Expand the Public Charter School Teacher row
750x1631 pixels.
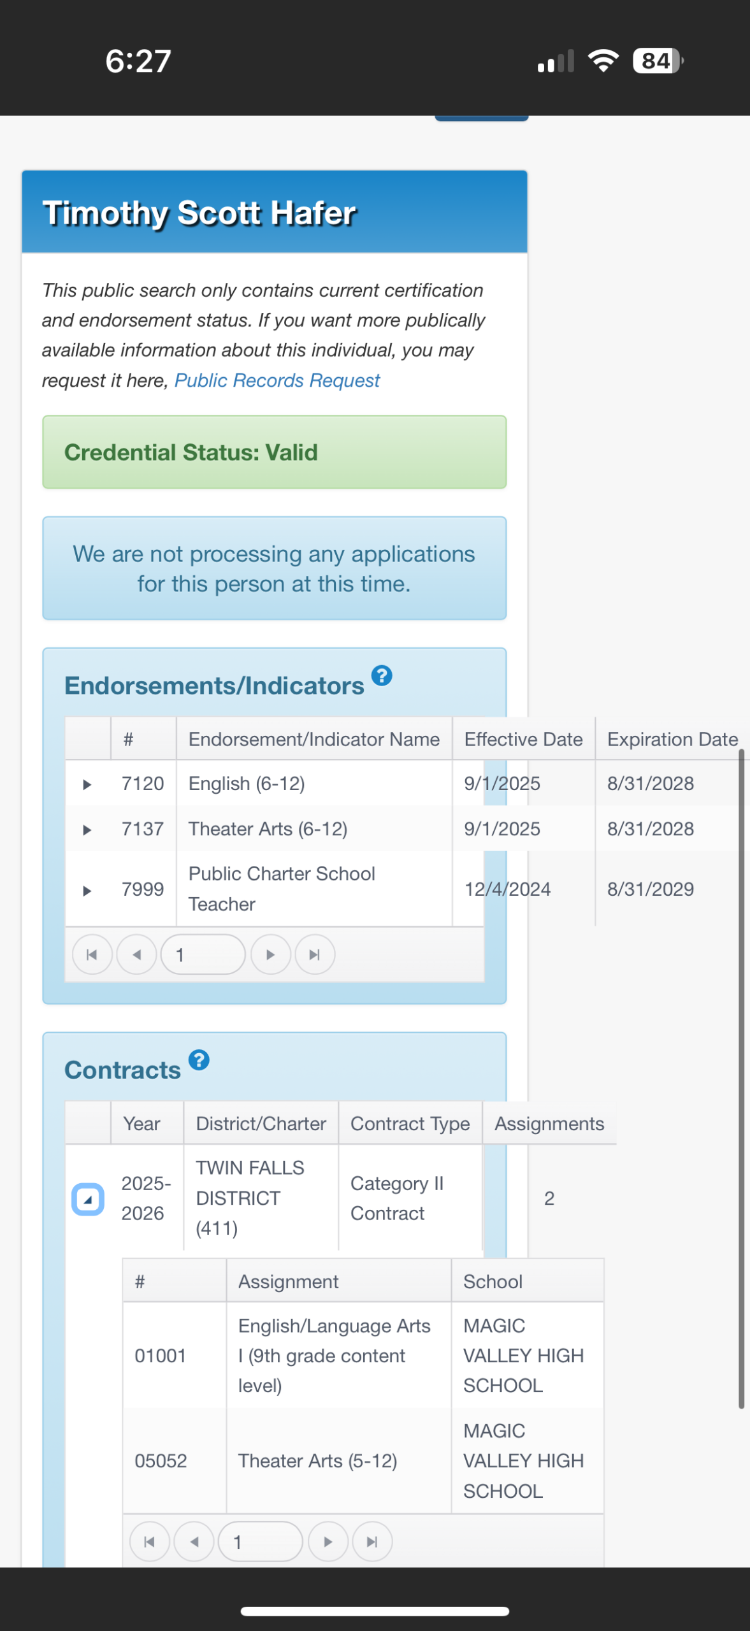[x=87, y=890]
